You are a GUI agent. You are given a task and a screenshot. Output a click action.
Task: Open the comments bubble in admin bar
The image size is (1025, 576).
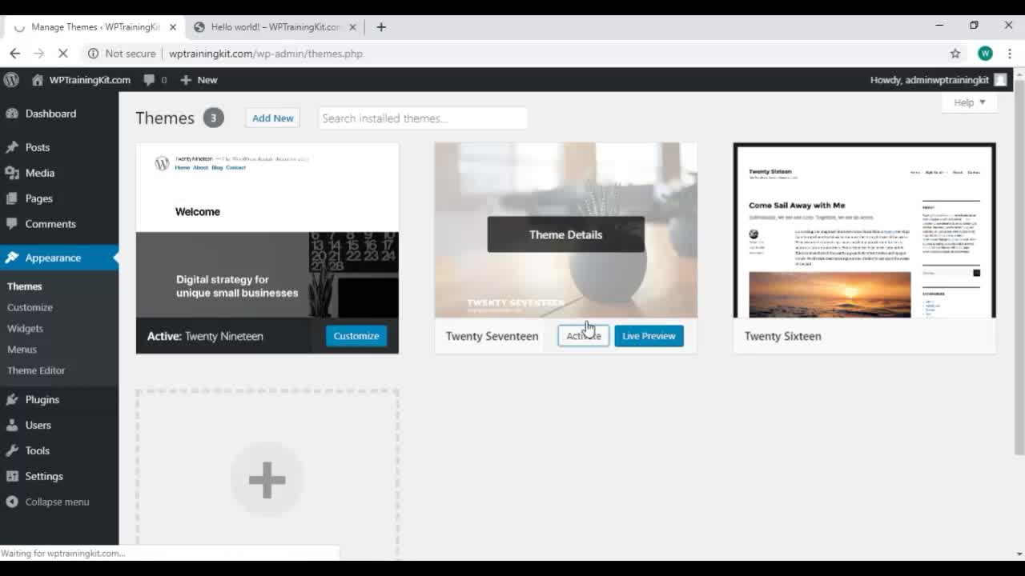point(155,80)
